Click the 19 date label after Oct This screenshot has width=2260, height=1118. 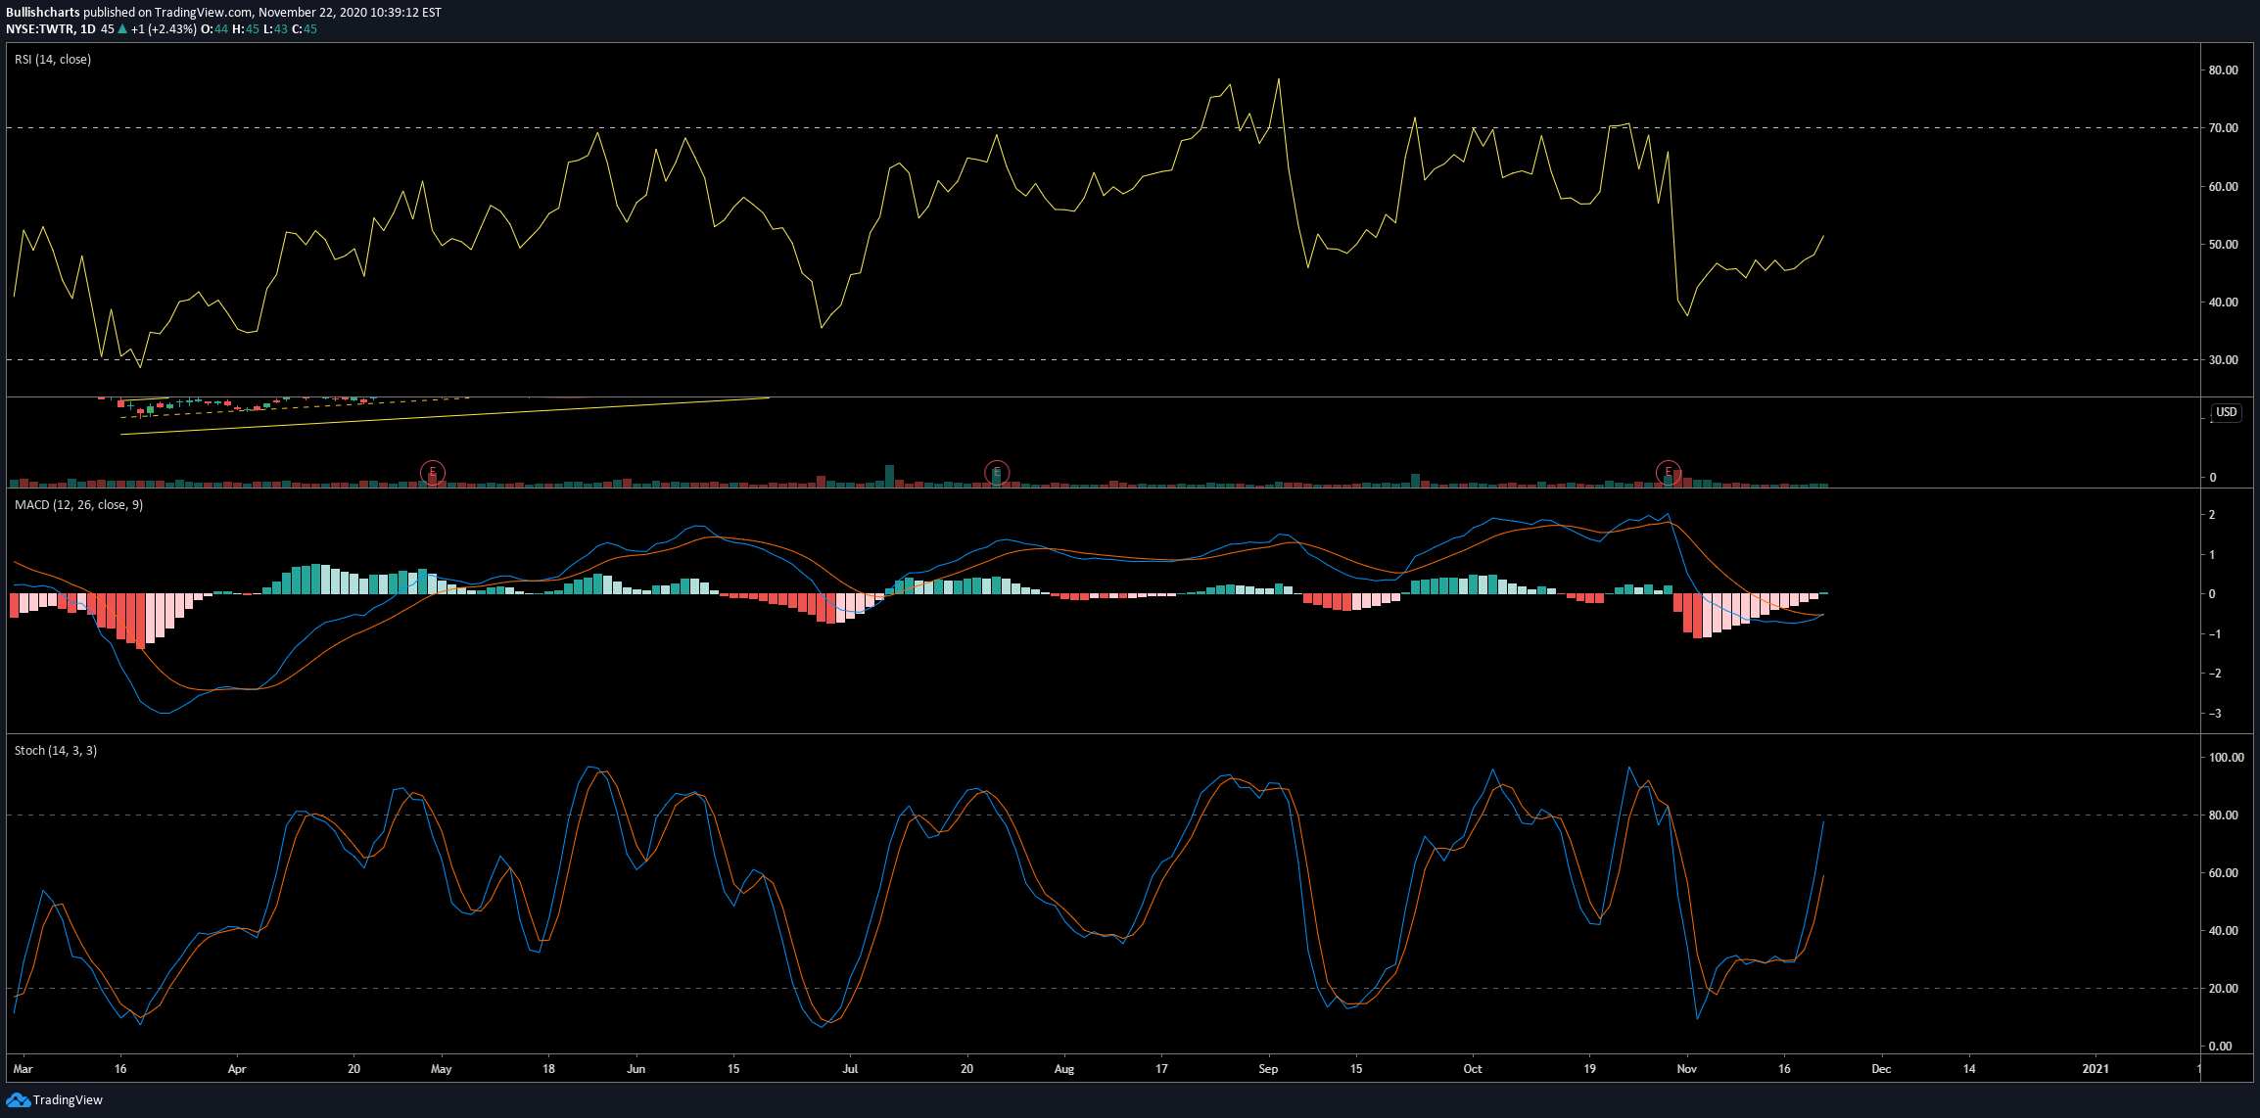(x=1589, y=1069)
